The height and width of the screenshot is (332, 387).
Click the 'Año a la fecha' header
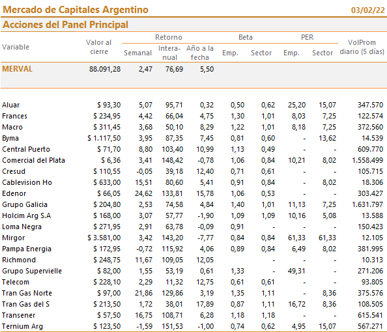coord(200,53)
